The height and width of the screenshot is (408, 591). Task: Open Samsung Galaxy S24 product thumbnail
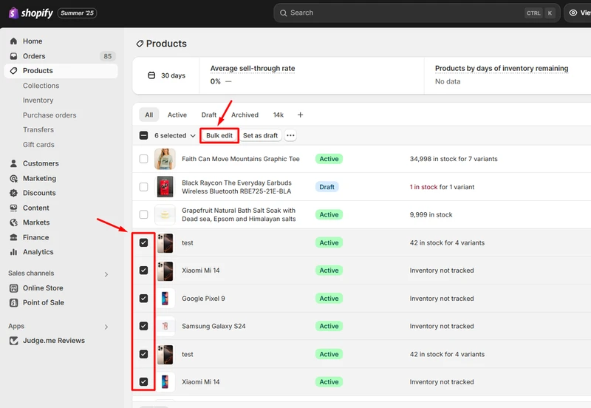point(165,326)
